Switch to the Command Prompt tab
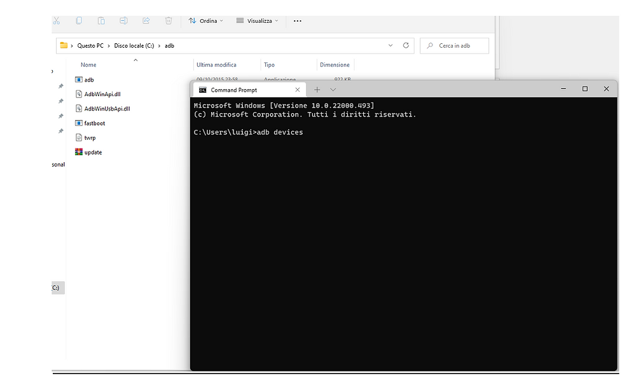This screenshot has height=390, width=636. point(249,90)
